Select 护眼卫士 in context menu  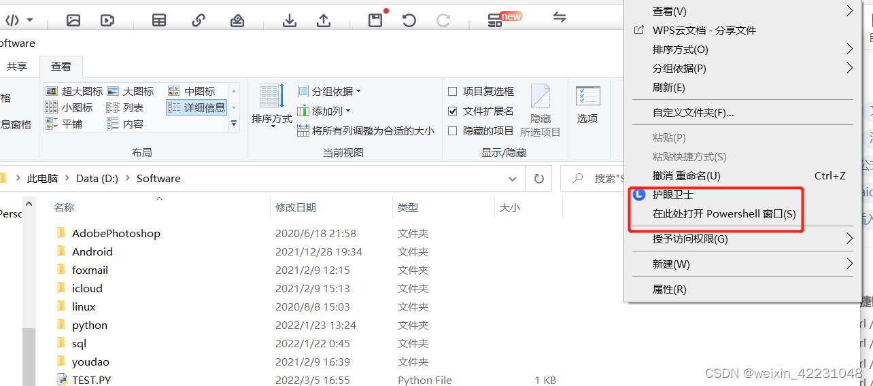[742, 194]
